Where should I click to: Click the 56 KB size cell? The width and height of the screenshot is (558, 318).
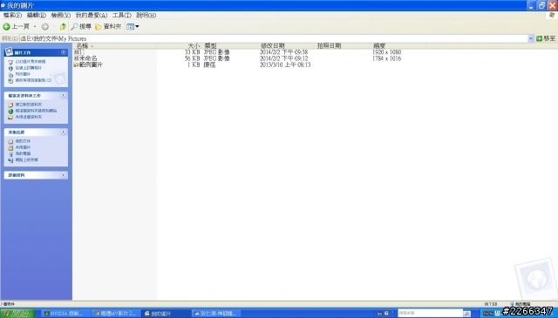[x=192, y=58]
